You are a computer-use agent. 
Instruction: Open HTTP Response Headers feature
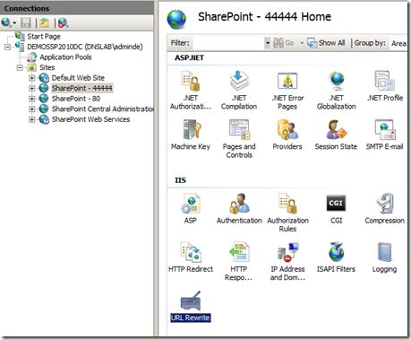click(239, 261)
